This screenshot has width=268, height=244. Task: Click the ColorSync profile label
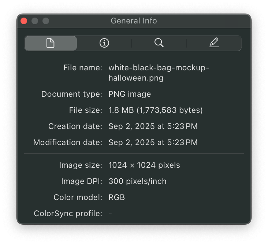pos(68,214)
